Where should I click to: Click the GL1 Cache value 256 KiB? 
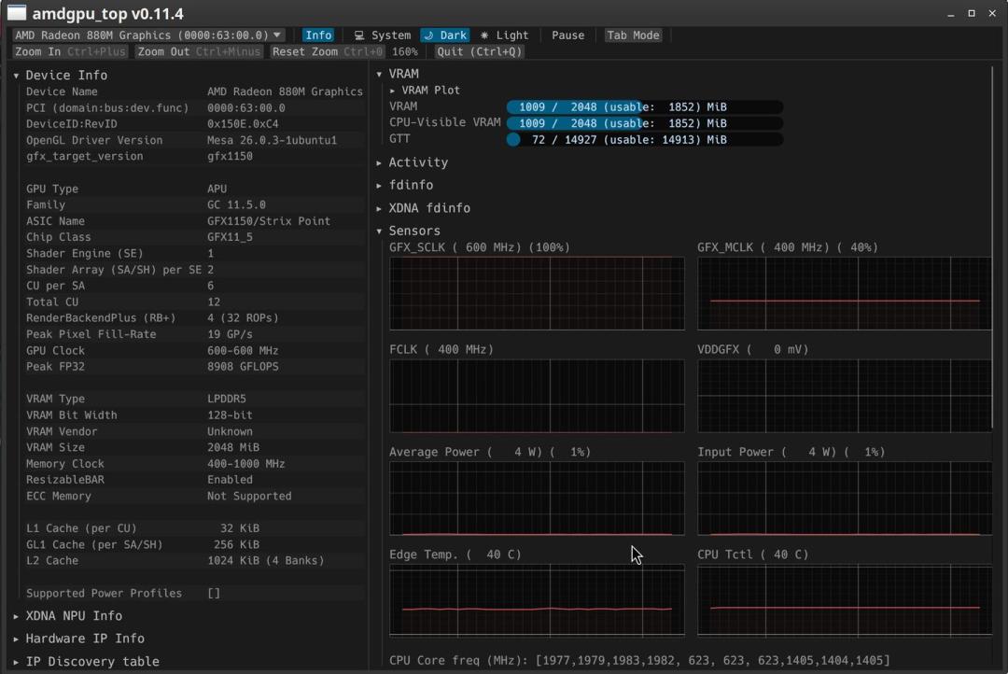(236, 545)
